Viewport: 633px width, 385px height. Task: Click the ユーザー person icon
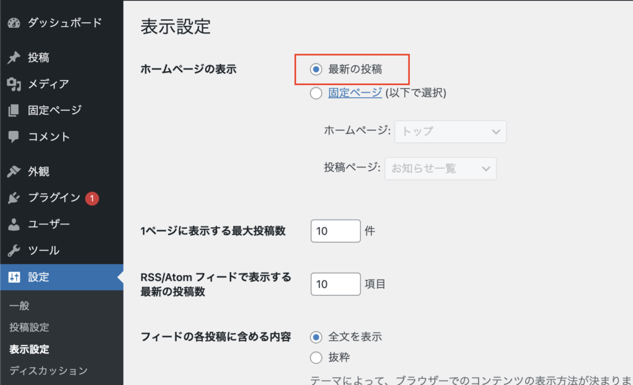tap(14, 224)
